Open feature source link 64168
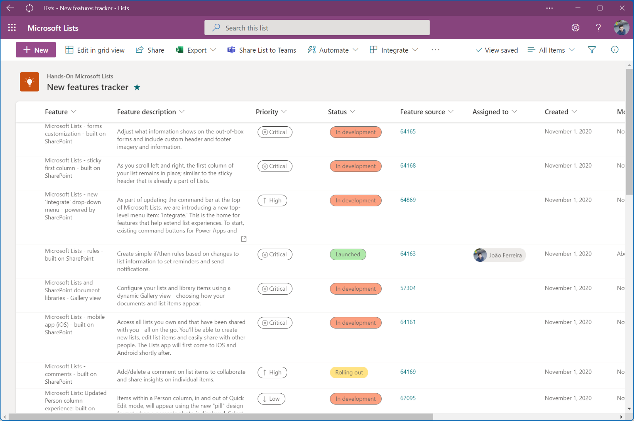This screenshot has width=634, height=421. (x=408, y=166)
